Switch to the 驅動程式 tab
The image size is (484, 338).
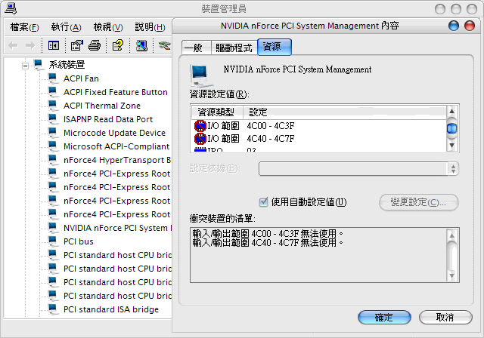pos(234,48)
